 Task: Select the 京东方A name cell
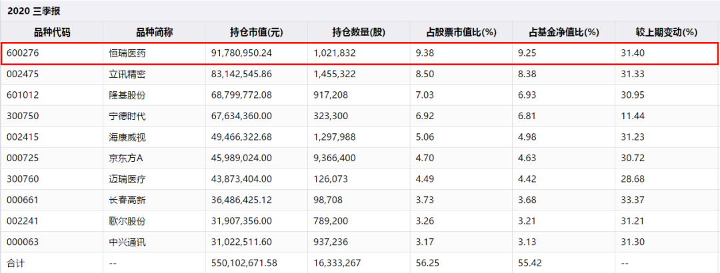126,158
